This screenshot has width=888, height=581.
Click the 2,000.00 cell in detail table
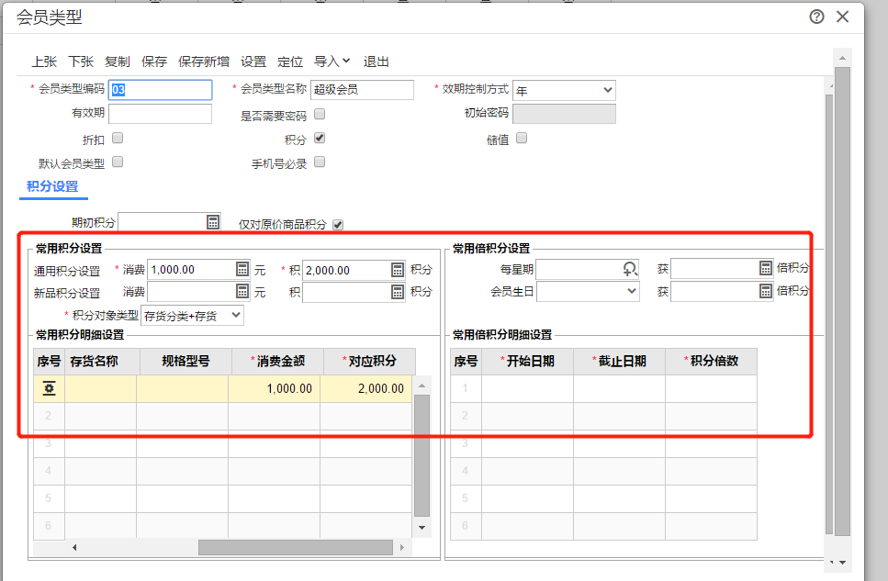[x=365, y=388]
